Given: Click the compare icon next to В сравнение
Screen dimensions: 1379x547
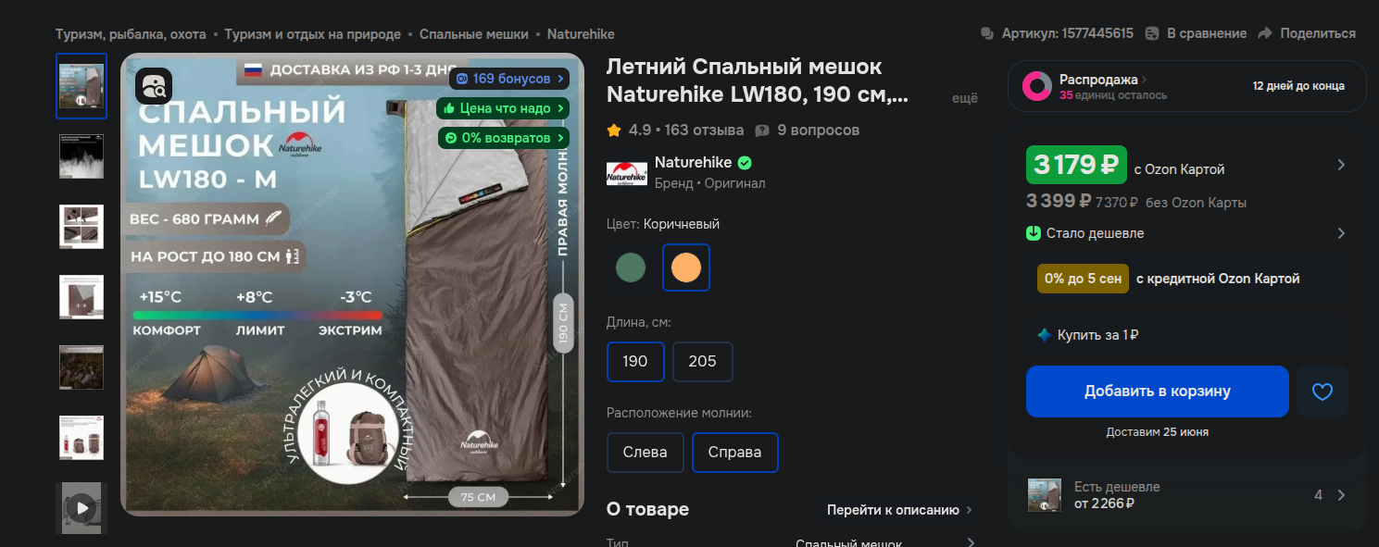Looking at the screenshot, I should (1152, 33).
